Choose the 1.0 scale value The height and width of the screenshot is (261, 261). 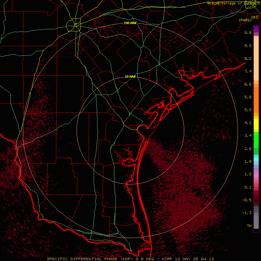[x=248, y=174]
